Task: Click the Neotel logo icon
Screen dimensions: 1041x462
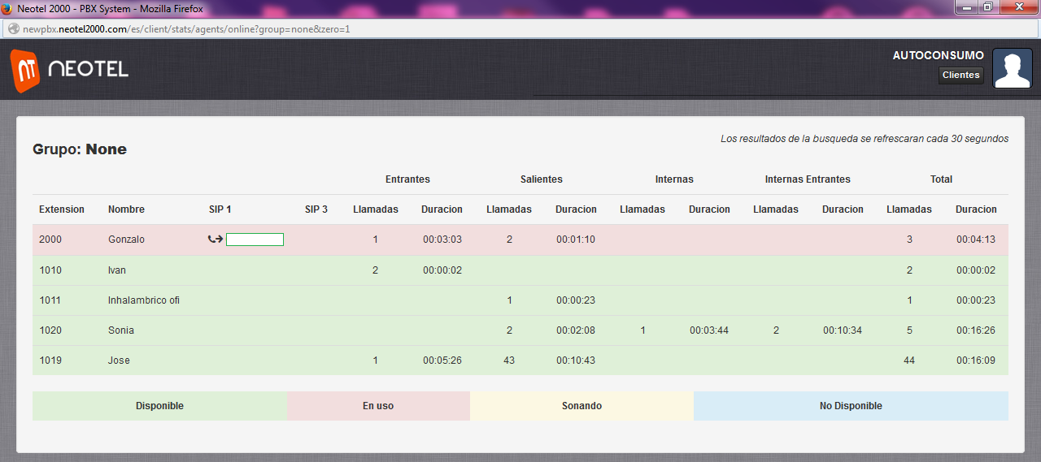Action: tap(25, 71)
